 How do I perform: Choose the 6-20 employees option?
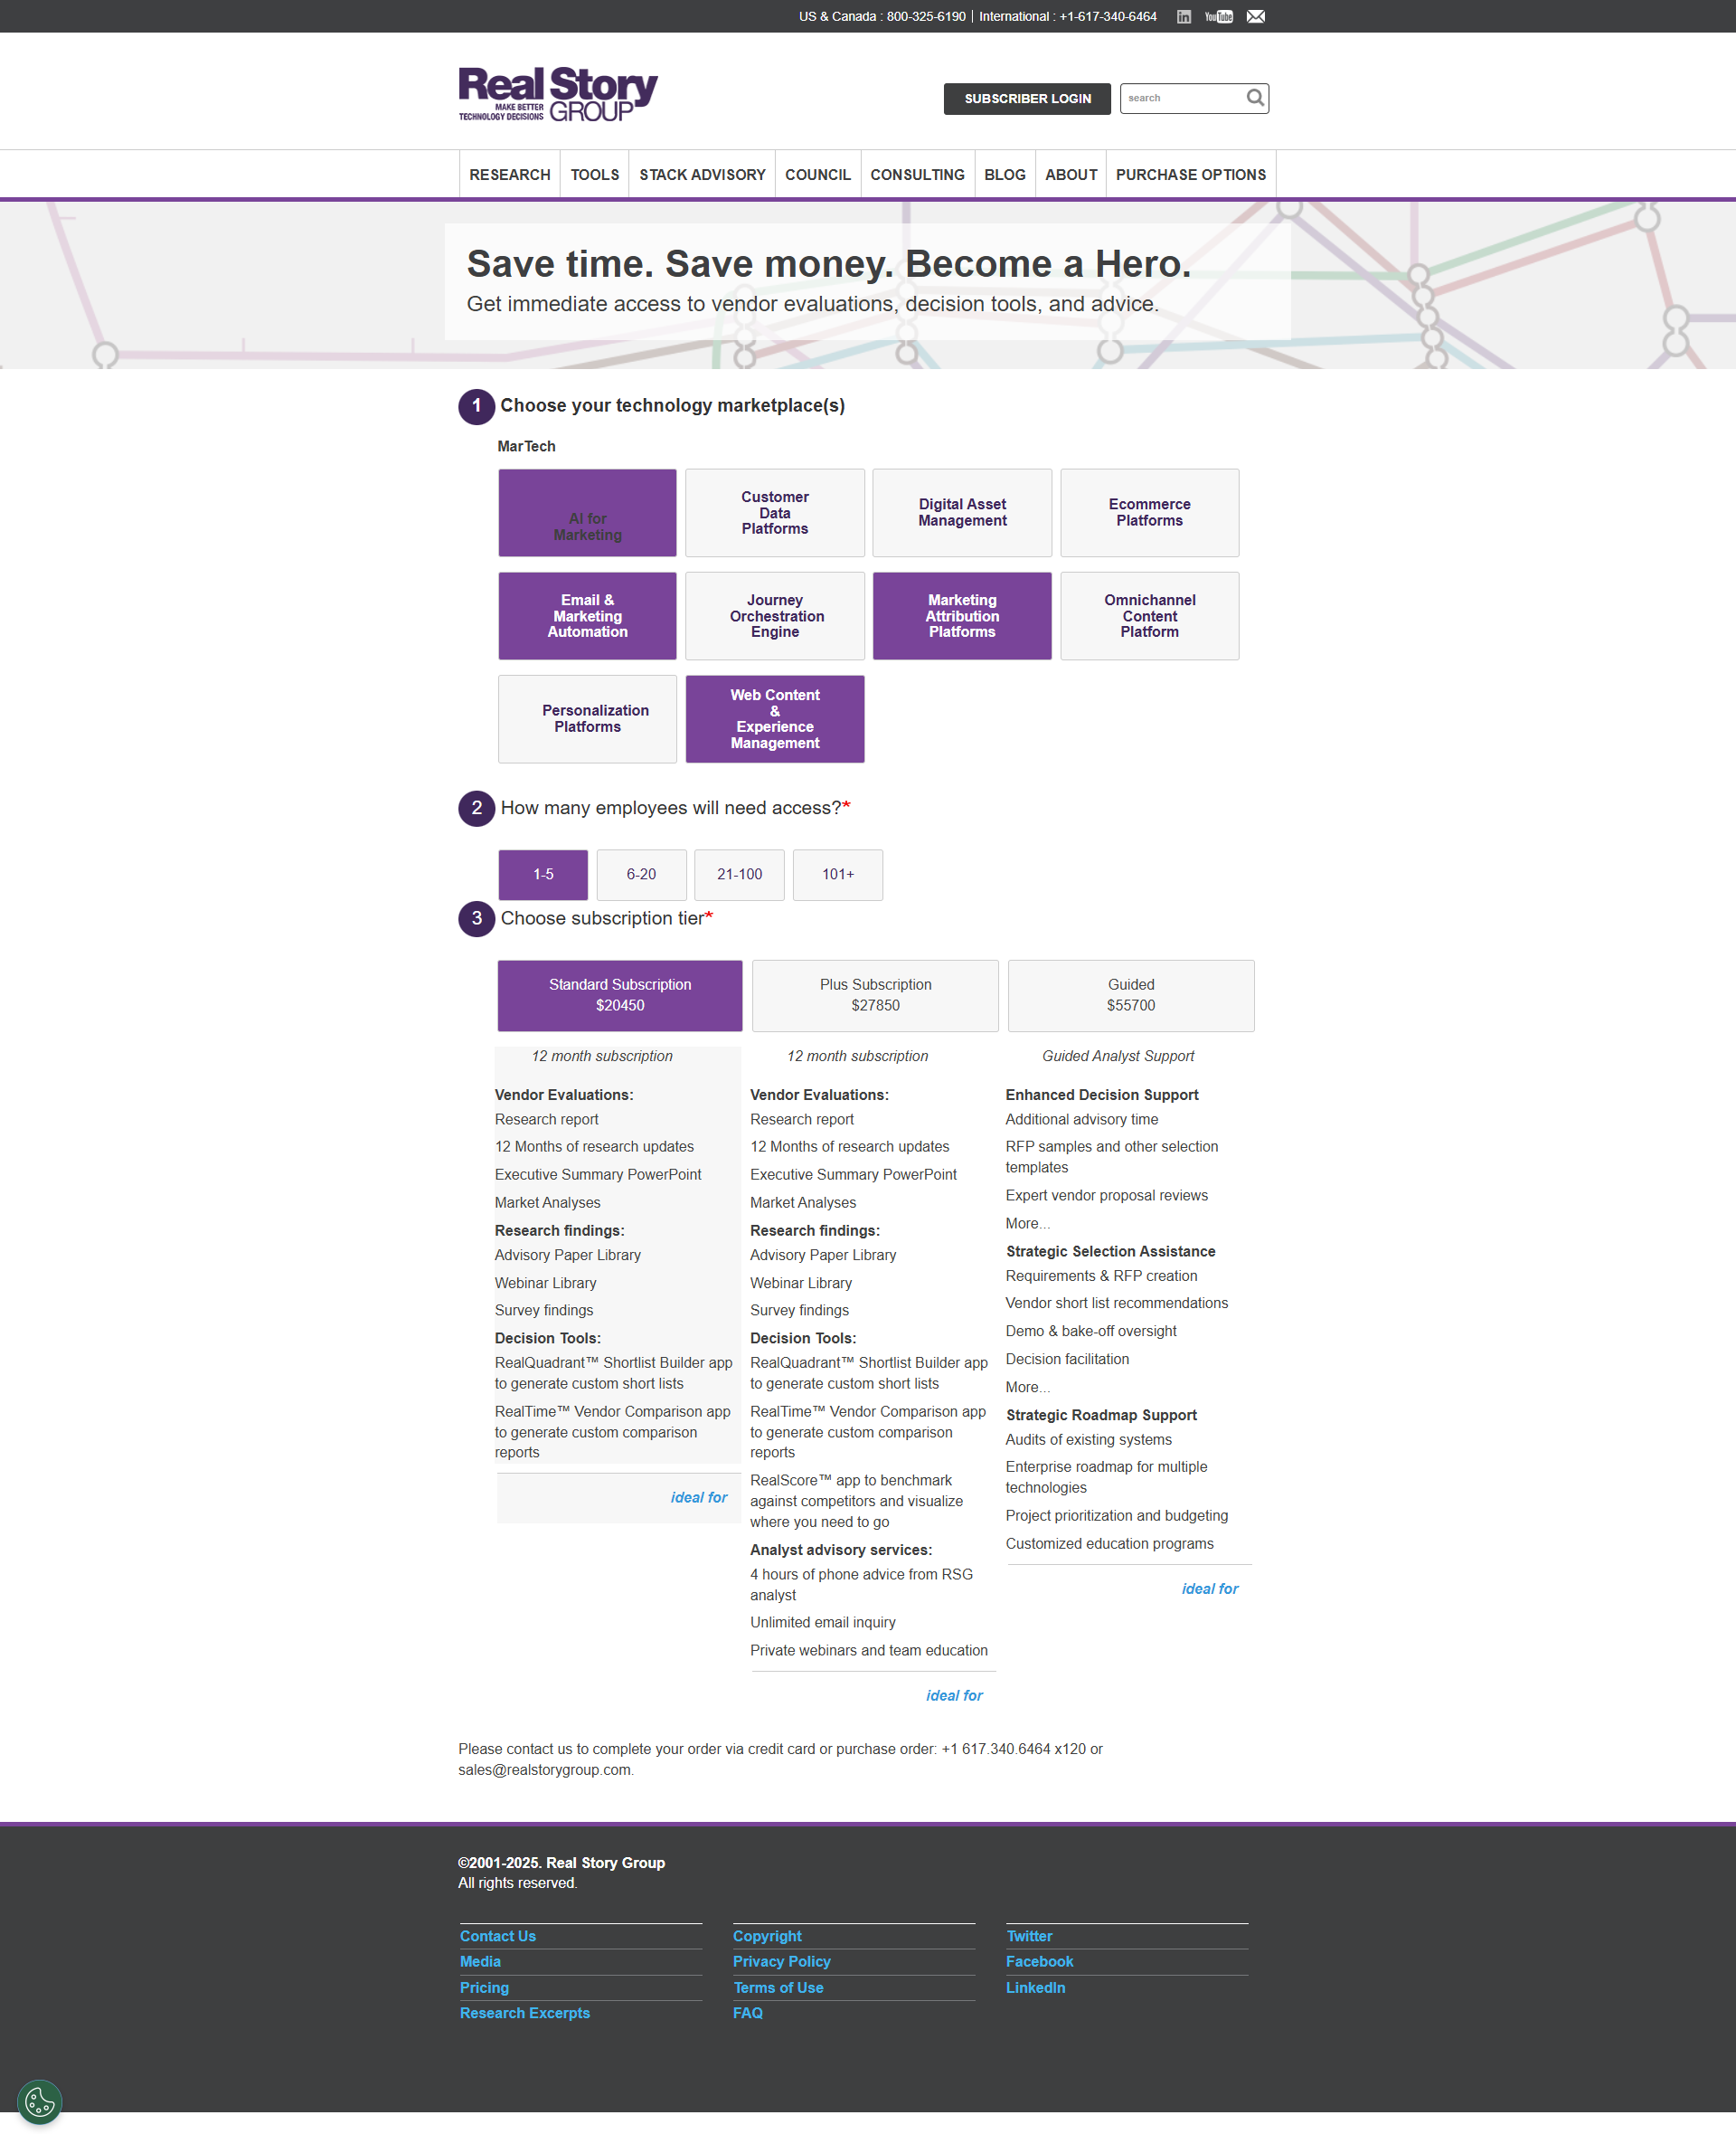click(x=641, y=875)
